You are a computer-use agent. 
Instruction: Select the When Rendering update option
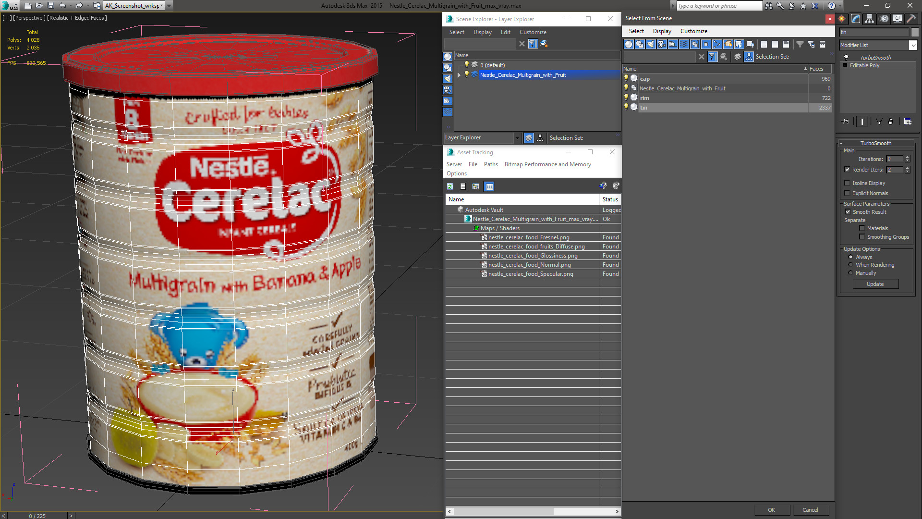[x=850, y=265]
